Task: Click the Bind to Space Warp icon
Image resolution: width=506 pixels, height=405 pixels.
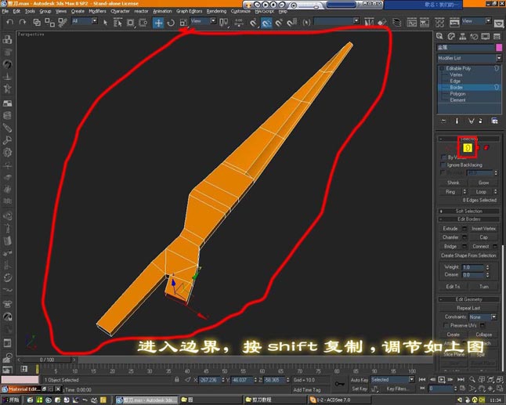Action: tap(63, 22)
